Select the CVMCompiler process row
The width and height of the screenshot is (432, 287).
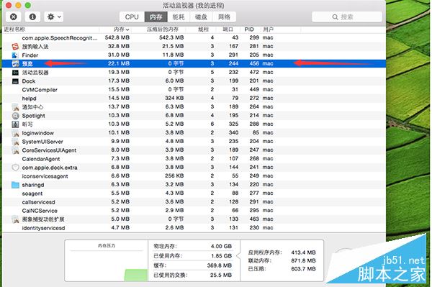pos(194,89)
